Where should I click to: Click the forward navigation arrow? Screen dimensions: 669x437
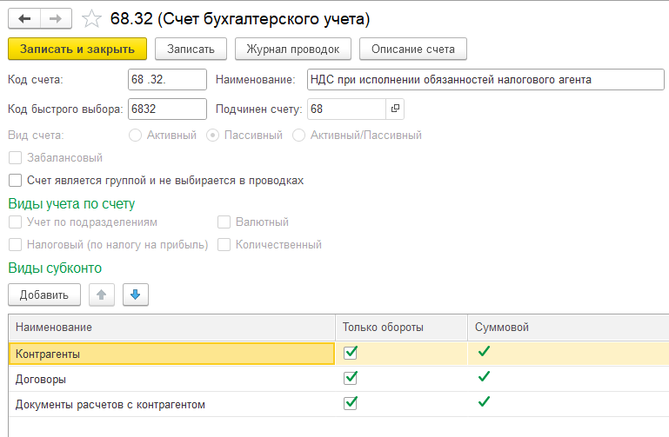click(55, 18)
